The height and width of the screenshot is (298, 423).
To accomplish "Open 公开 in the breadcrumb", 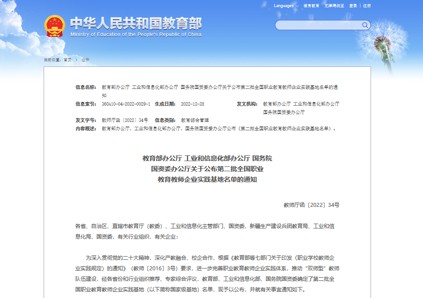I will 85,60.
